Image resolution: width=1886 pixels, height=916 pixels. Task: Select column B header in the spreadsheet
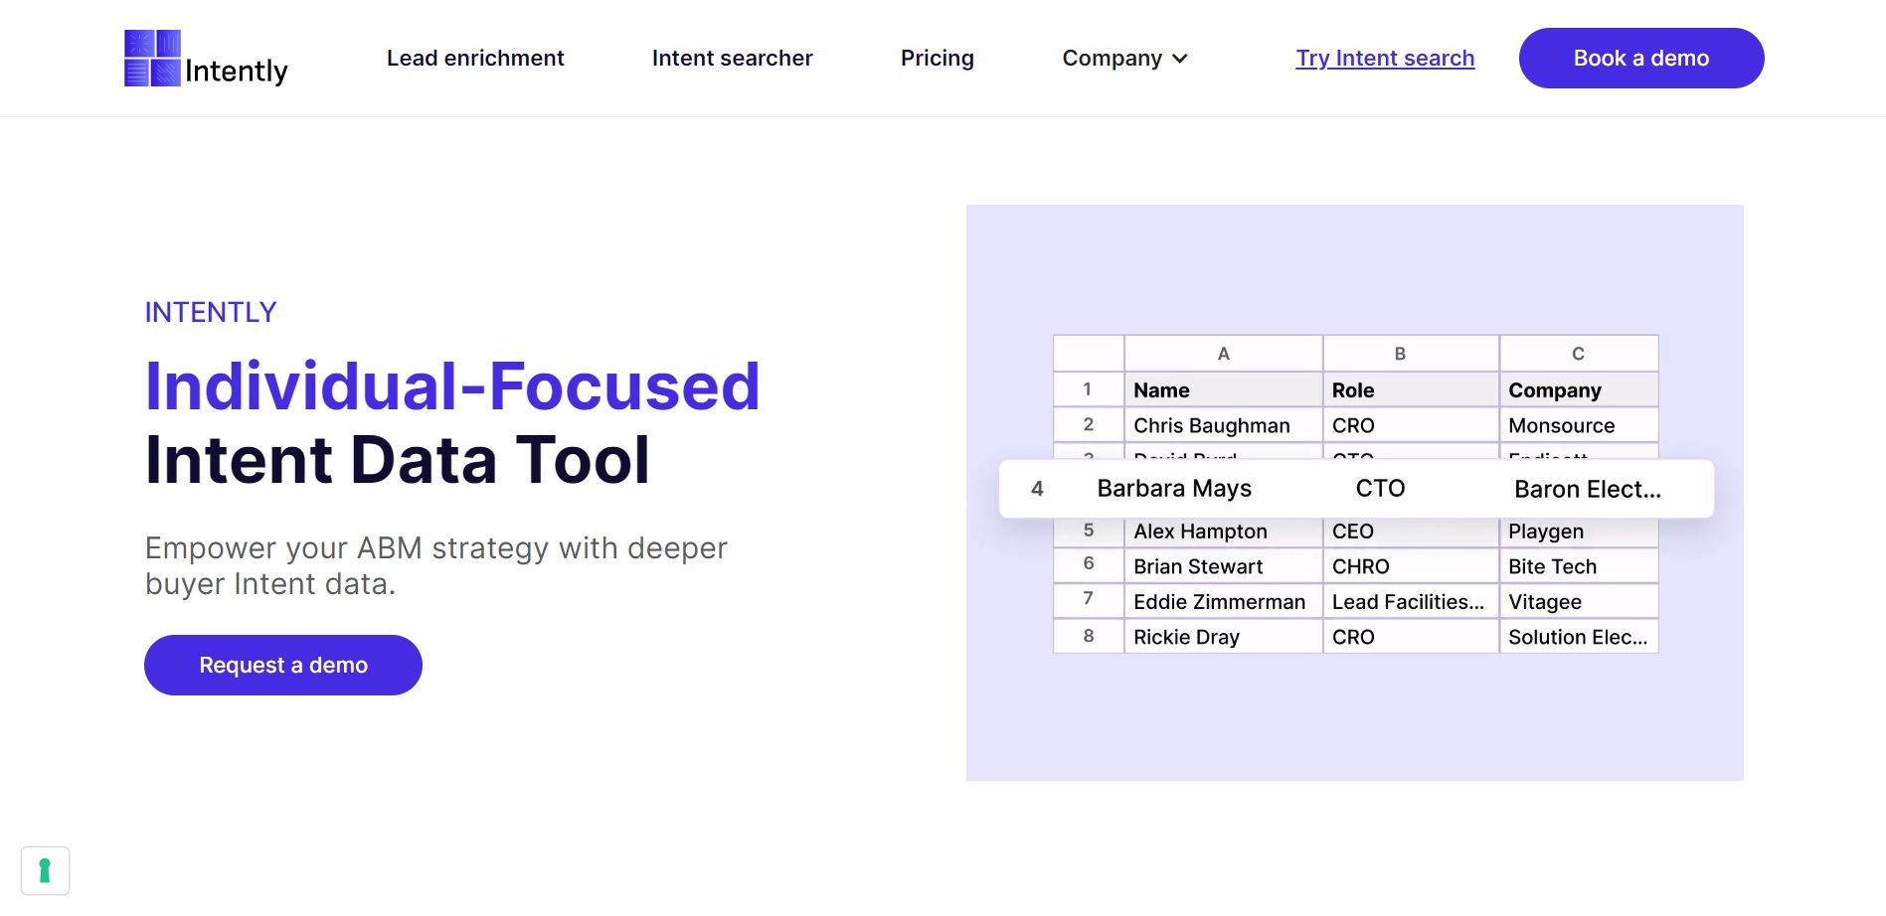(1411, 354)
